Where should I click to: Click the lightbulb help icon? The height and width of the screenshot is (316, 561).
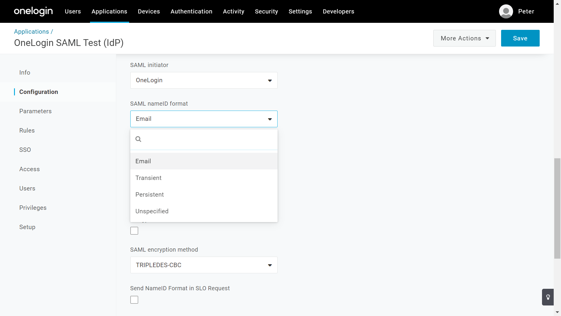[x=548, y=297]
